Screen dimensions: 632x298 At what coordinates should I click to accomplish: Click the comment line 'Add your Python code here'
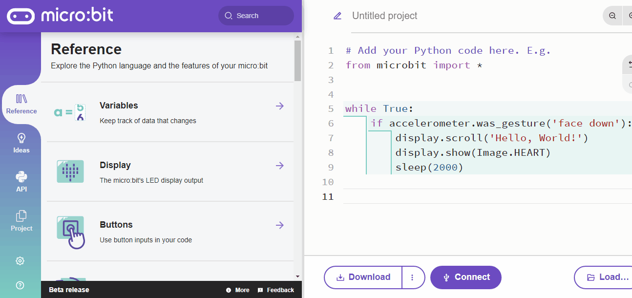[x=448, y=50]
